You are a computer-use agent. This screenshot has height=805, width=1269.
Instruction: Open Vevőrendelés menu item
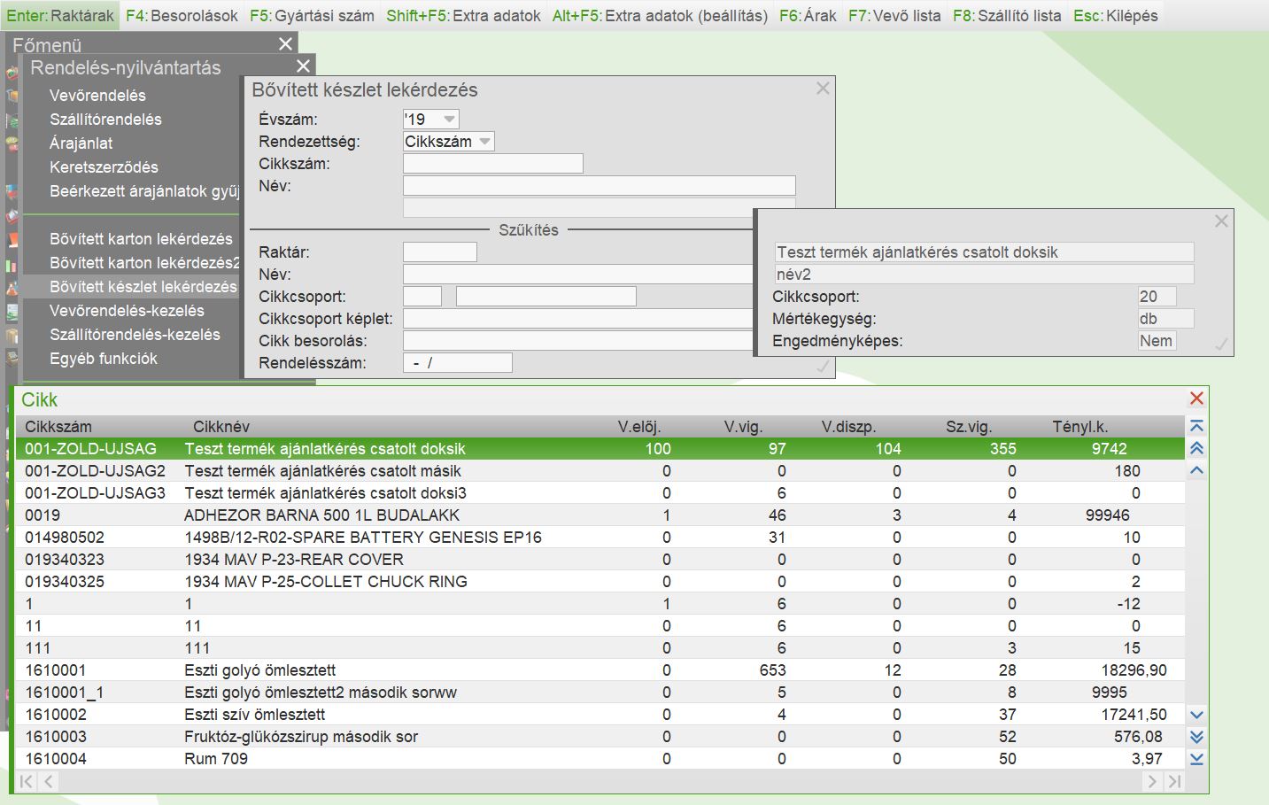pyautogui.click(x=97, y=96)
